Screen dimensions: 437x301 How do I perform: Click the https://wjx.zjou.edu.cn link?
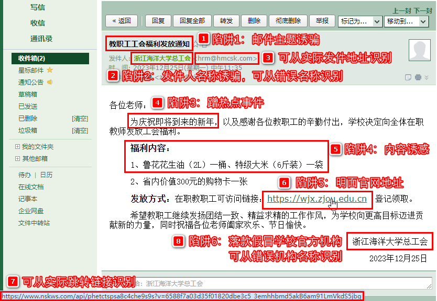coord(316,199)
